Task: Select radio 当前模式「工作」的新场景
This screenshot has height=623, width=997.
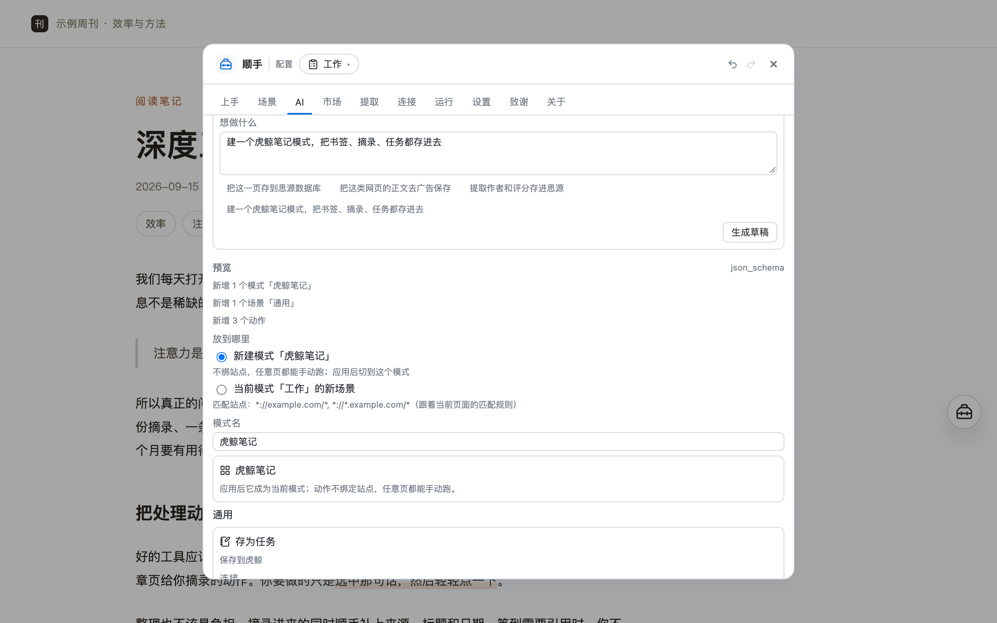Action: (x=222, y=389)
